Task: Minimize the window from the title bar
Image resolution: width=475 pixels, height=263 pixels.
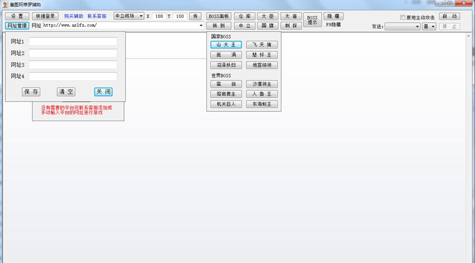Action: pyautogui.click(x=440, y=3)
